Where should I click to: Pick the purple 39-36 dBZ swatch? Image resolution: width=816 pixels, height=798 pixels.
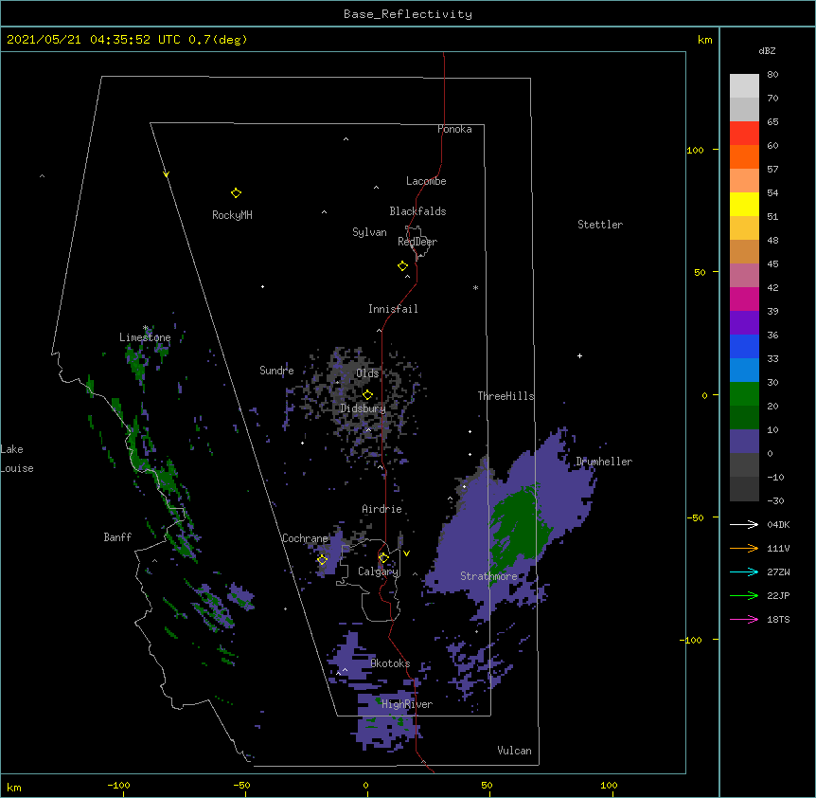point(744,322)
